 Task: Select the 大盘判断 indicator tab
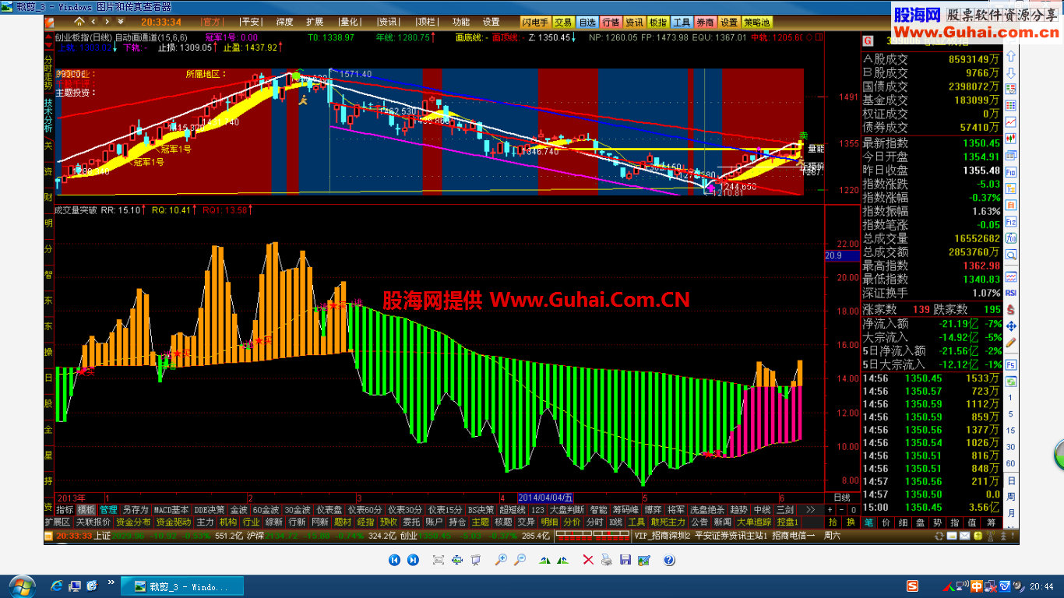coord(567,509)
